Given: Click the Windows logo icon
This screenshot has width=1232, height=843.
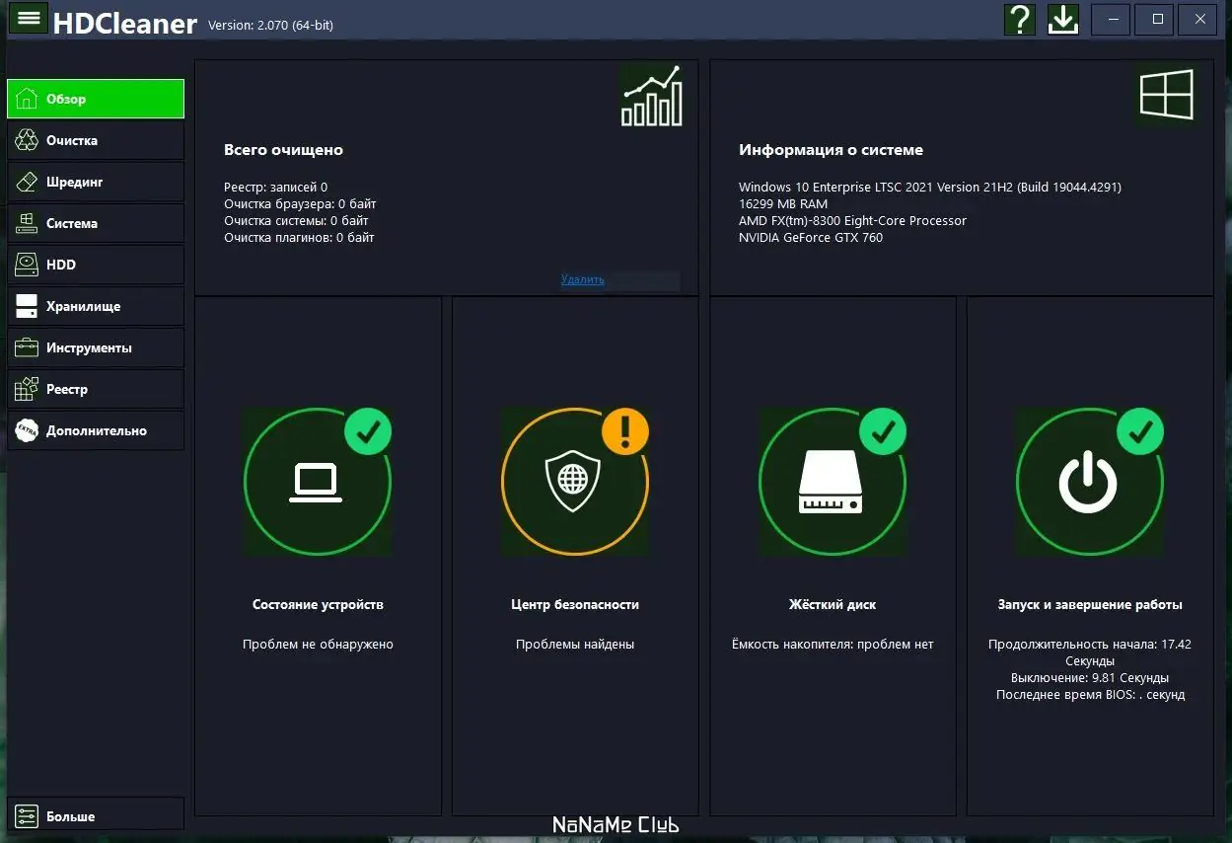Looking at the screenshot, I should (x=1166, y=96).
